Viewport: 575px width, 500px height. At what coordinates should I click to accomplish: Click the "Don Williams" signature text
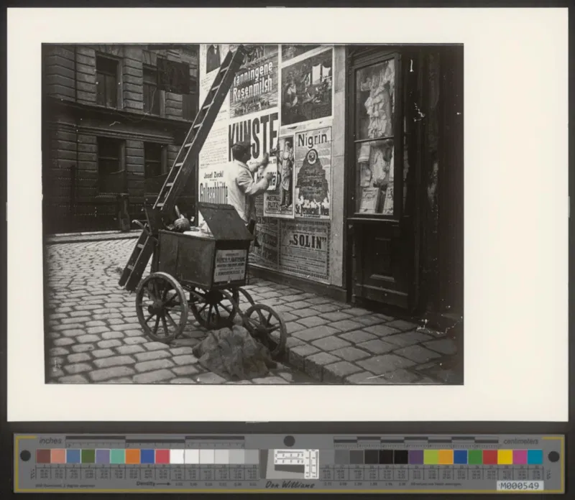tap(290, 485)
